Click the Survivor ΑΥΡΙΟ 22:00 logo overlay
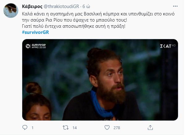The image size is (186, 135). click(x=39, y=46)
